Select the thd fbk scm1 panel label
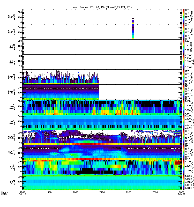This screenshot has height=207, width=194. click(x=12, y=122)
